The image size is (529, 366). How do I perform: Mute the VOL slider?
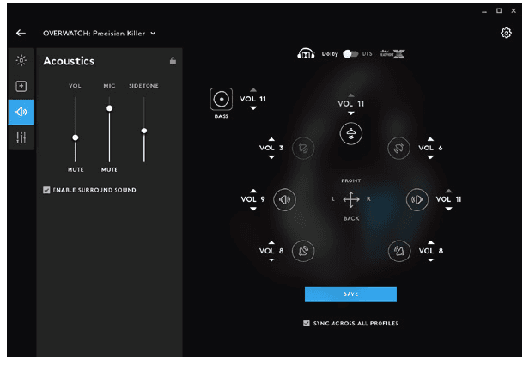[x=76, y=169]
